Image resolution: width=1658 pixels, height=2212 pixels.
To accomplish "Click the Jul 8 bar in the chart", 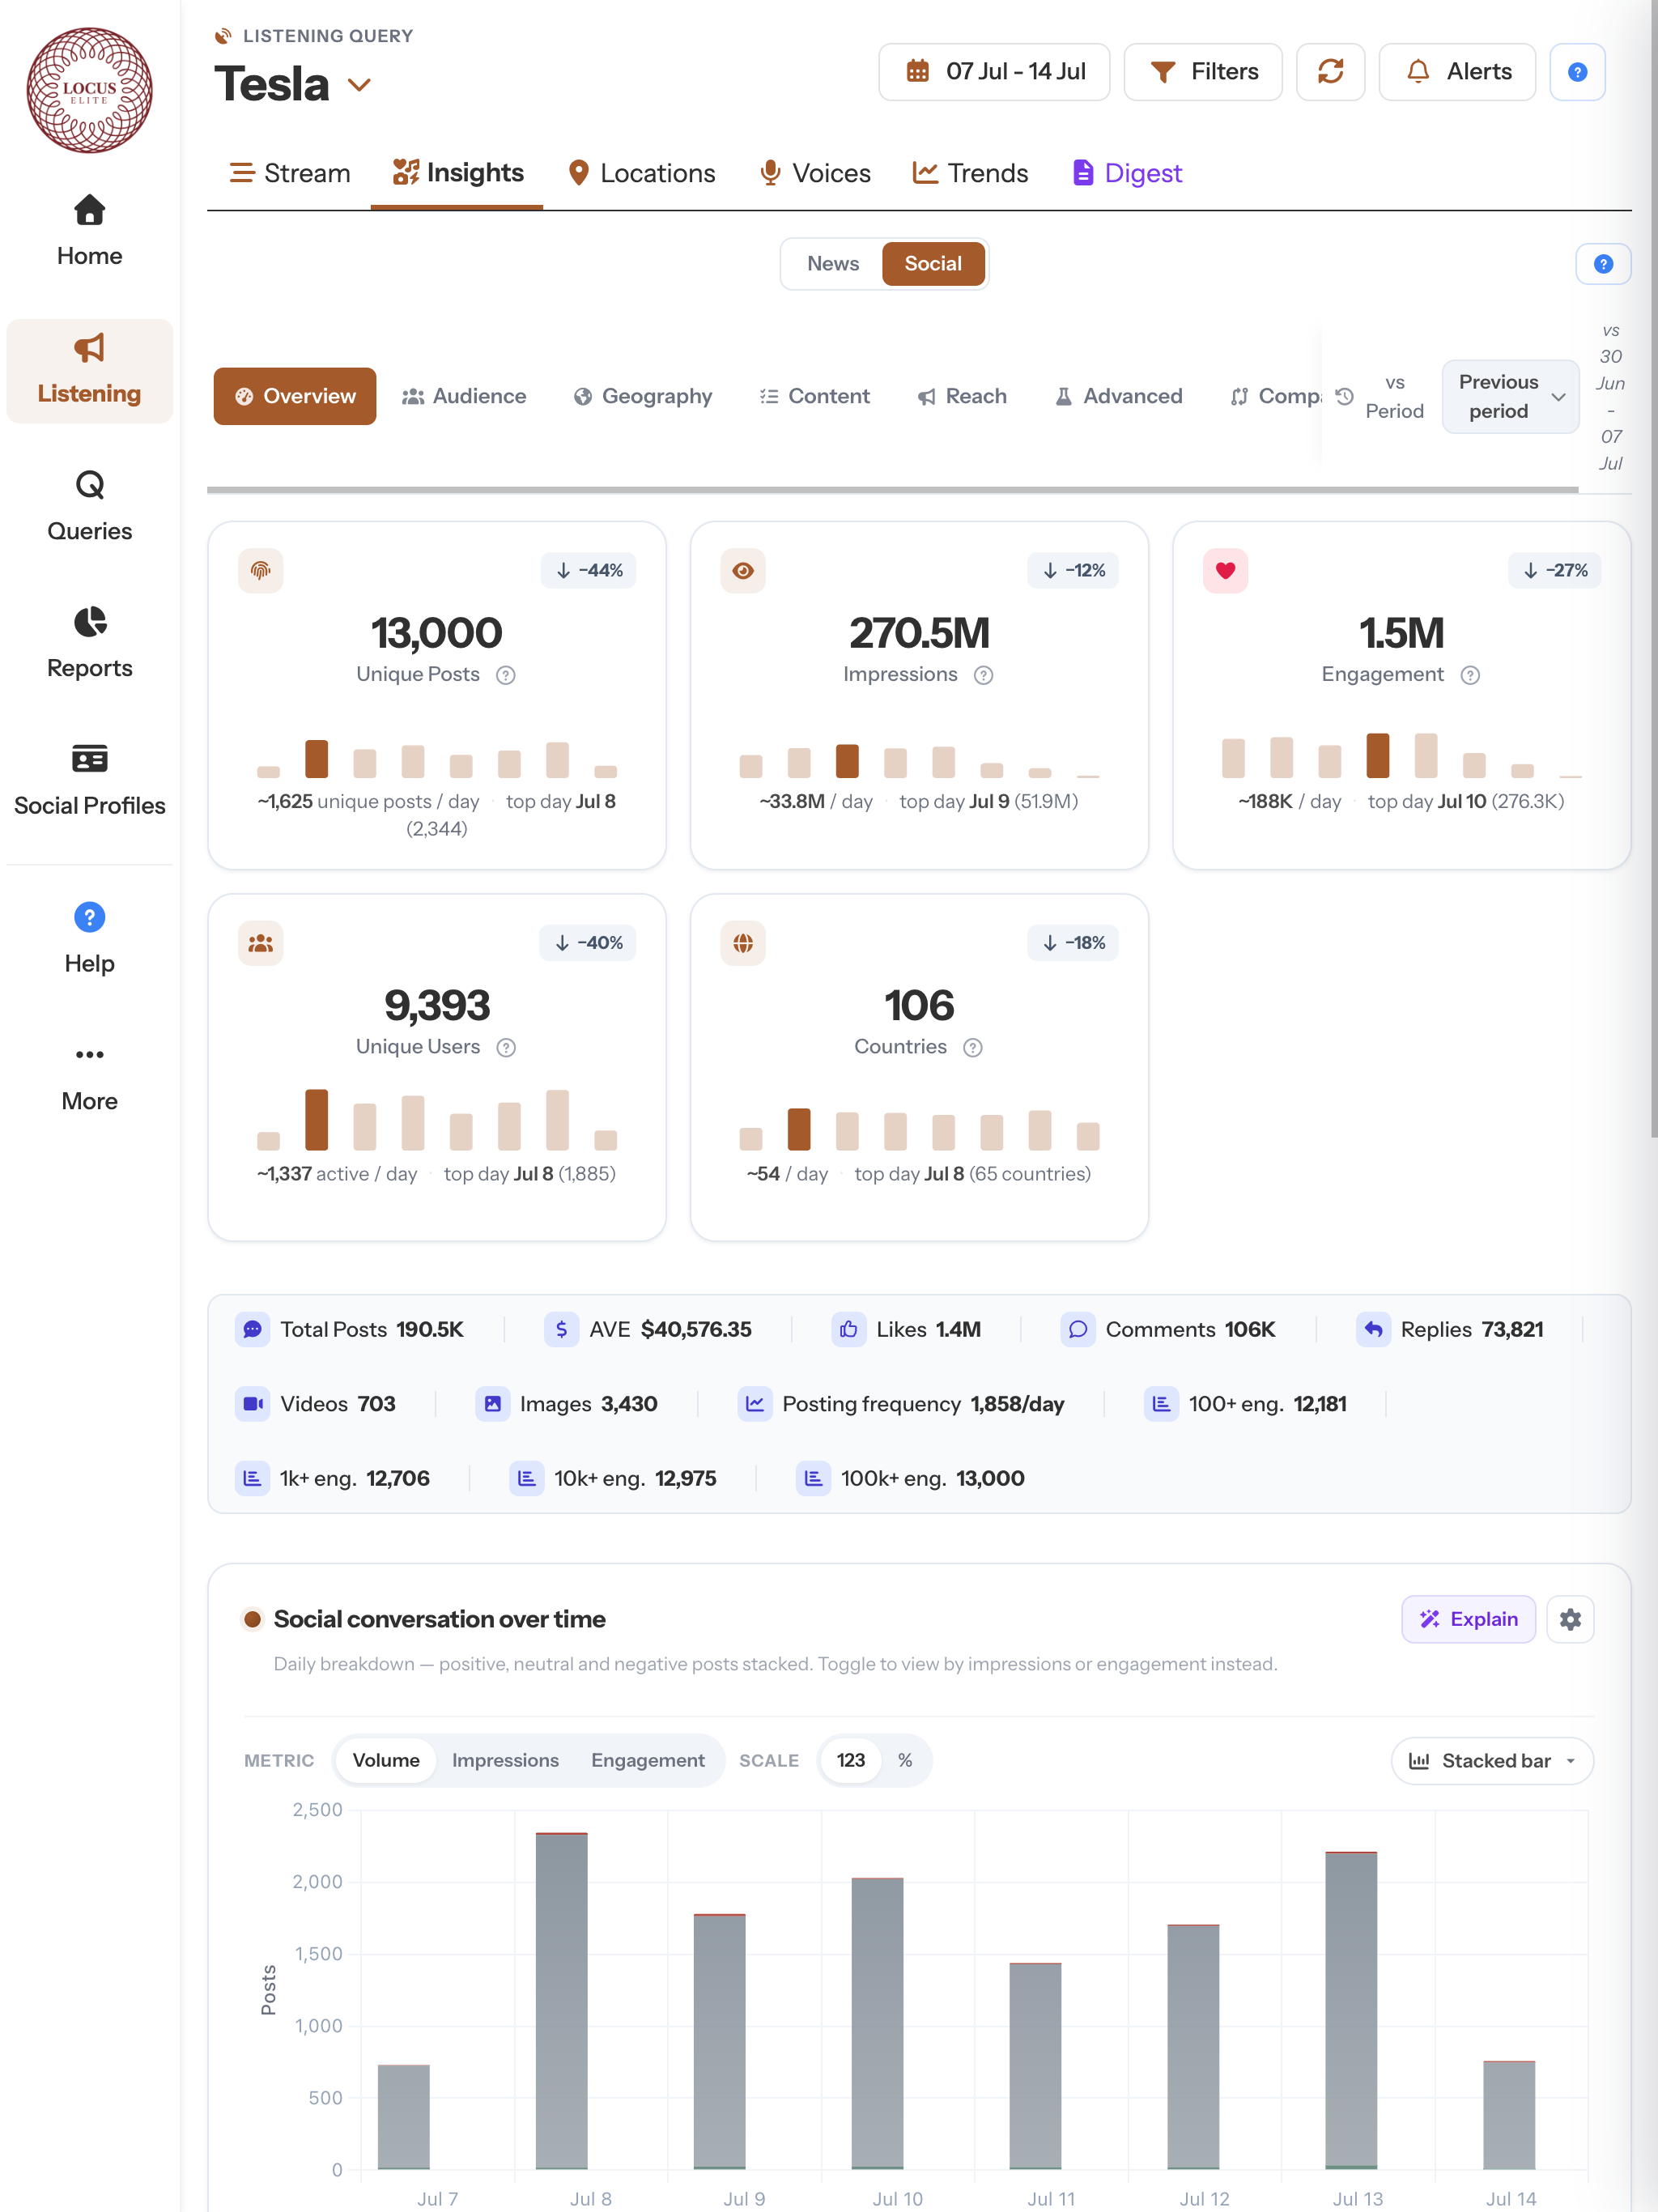I will coord(562,2000).
